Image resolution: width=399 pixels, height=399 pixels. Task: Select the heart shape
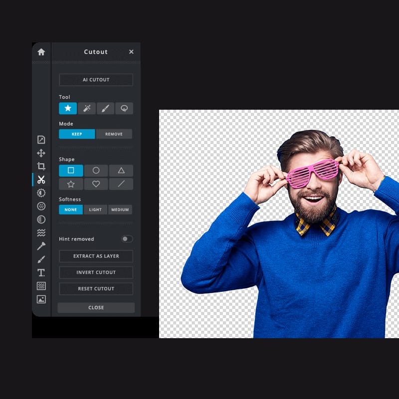point(95,184)
